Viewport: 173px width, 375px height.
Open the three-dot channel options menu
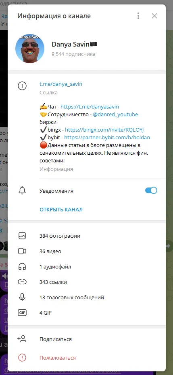click(138, 16)
